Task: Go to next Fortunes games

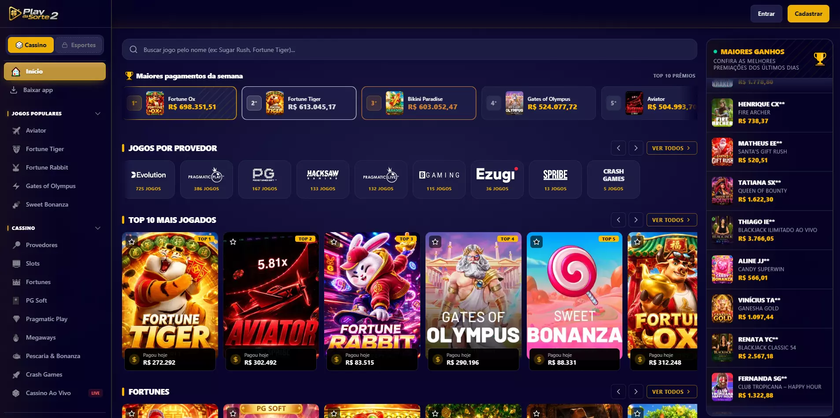Action: tap(636, 392)
